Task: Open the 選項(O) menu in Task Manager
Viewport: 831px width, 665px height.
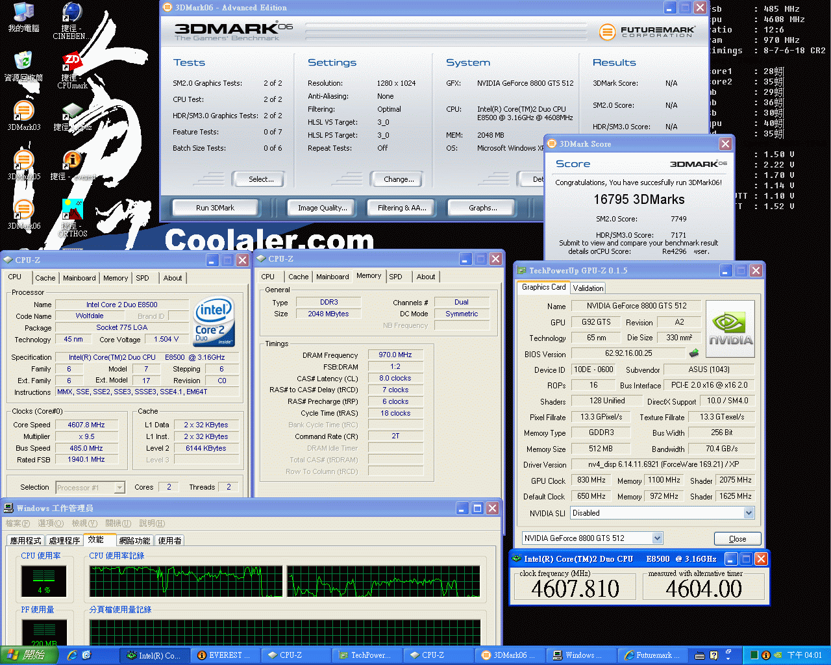Action: 51,523
